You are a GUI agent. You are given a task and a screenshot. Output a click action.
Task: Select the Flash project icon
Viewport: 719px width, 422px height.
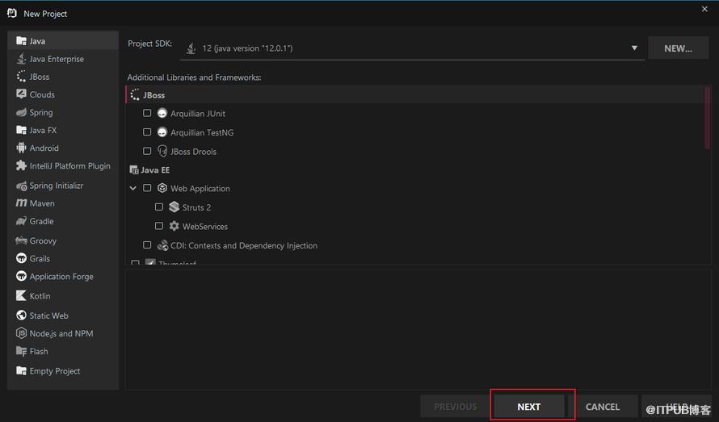coord(21,352)
